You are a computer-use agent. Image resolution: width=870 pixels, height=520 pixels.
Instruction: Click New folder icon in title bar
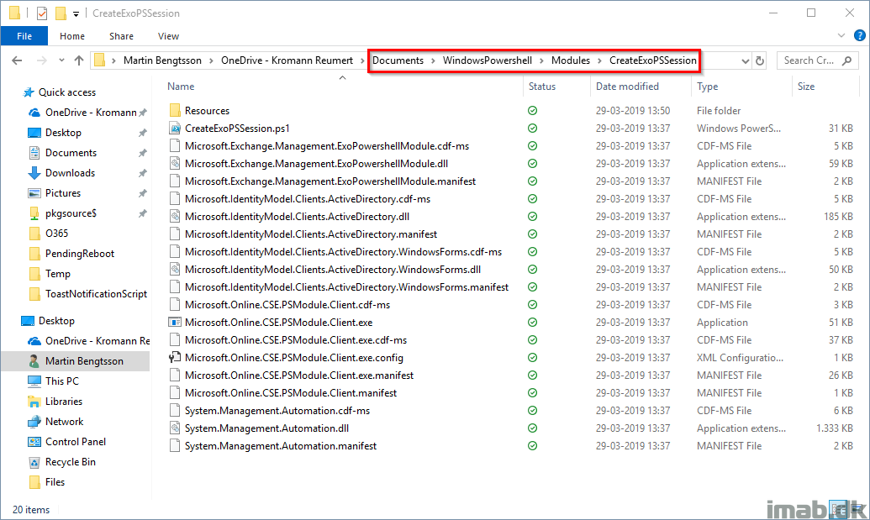61,13
